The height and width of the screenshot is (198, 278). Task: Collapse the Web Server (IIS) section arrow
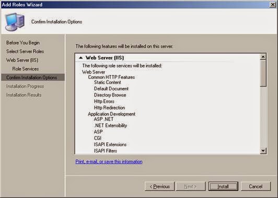(x=81, y=57)
